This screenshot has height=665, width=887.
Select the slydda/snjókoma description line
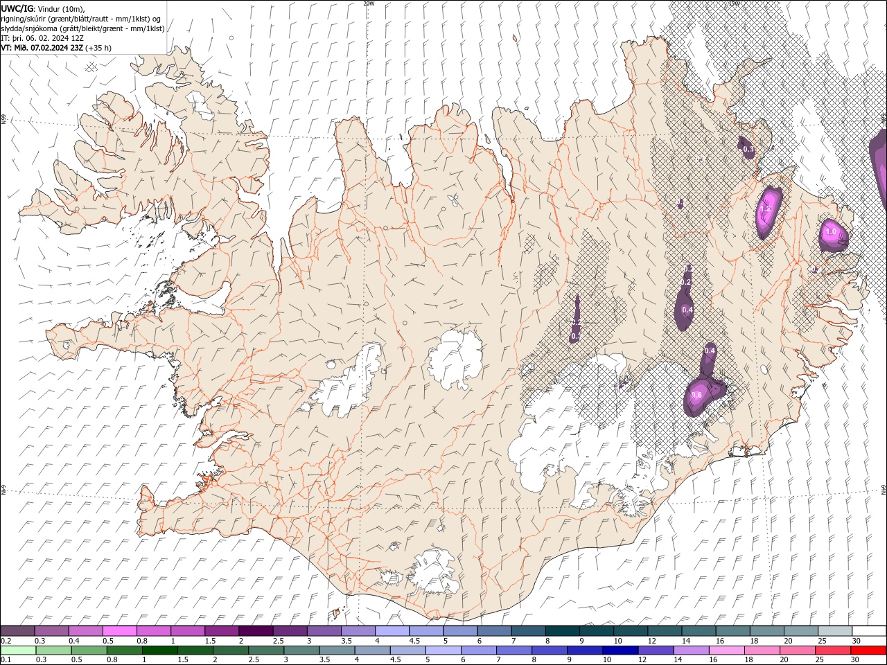click(83, 28)
